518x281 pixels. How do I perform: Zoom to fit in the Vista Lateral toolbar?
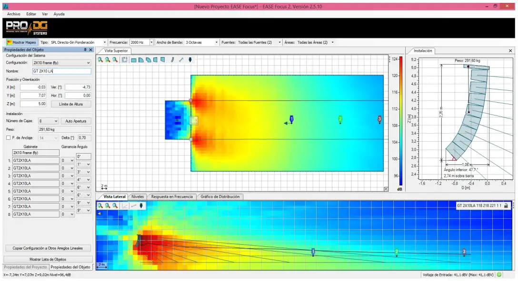coord(108,205)
